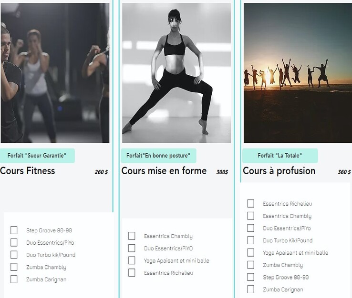The width and height of the screenshot is (352, 298).
Task: Open the sunset jumping silhouettes image
Action: (298, 73)
